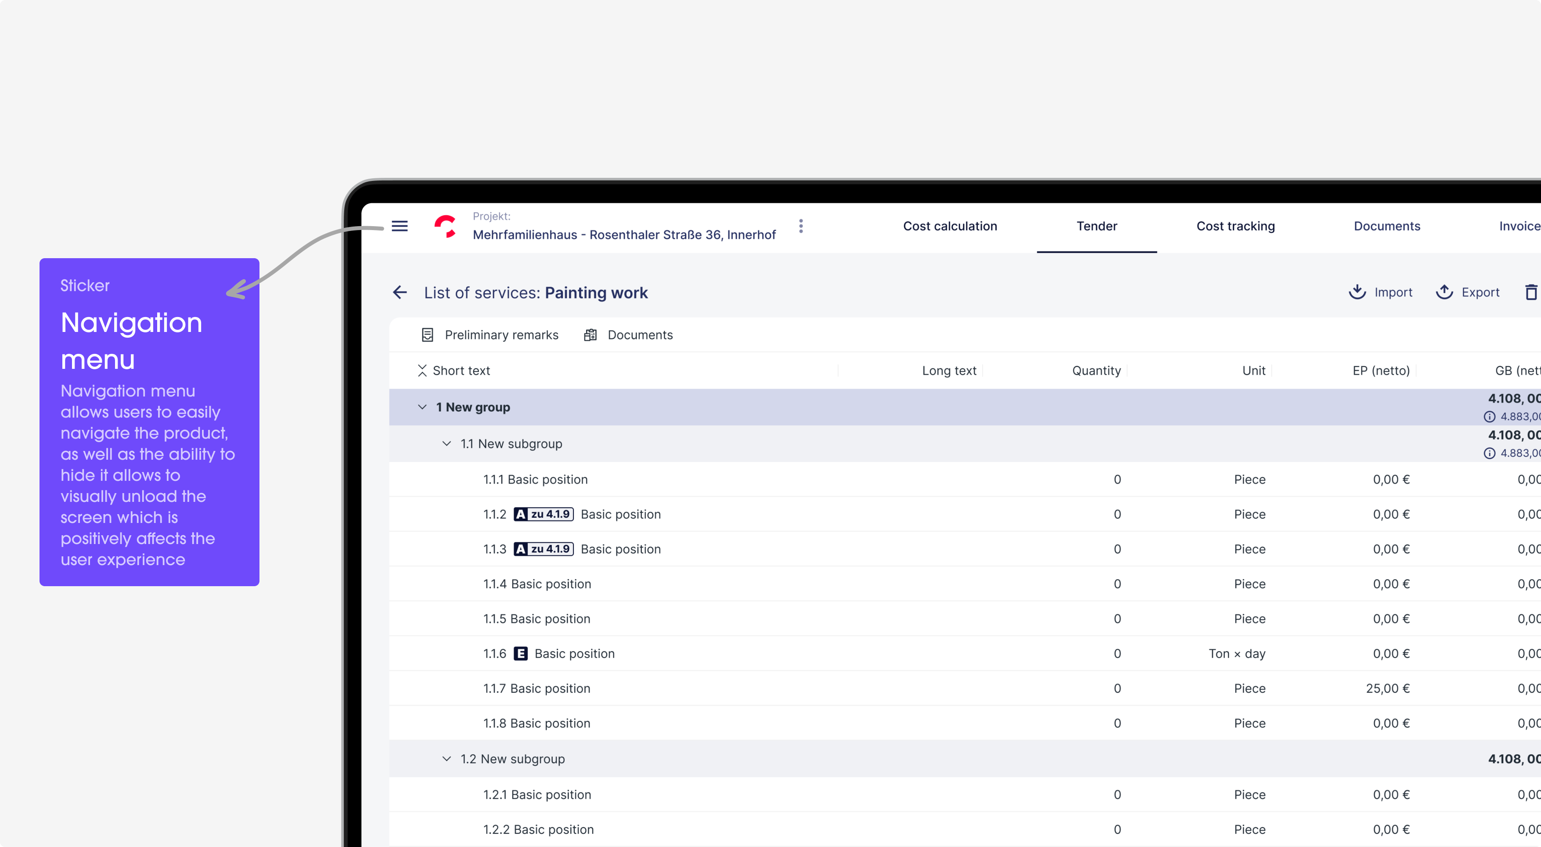
Task: Click the 0,00 € EP price in row 1.1.6
Action: coord(1391,654)
